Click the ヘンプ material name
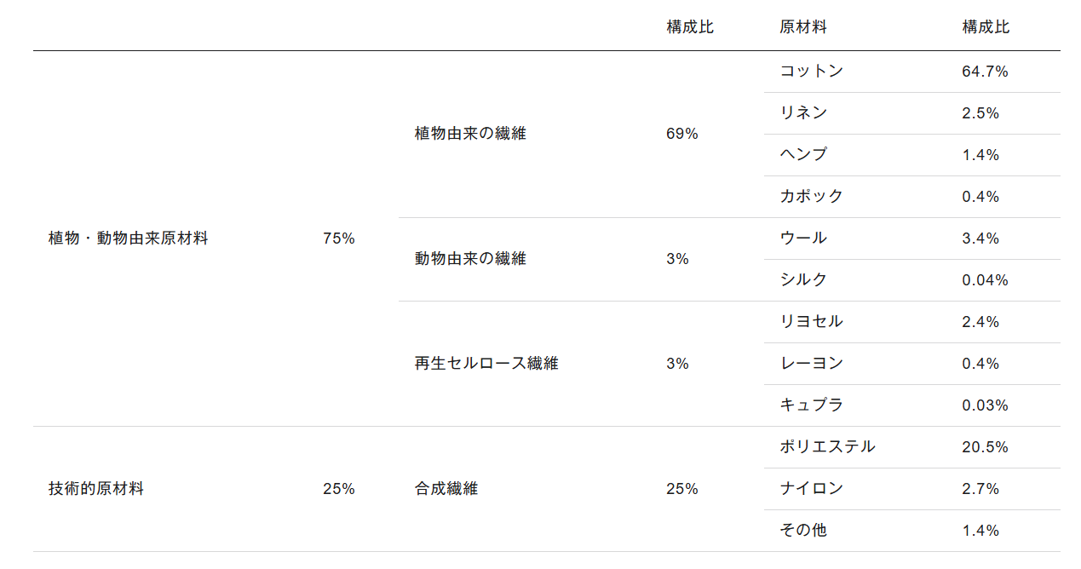 [x=803, y=155]
